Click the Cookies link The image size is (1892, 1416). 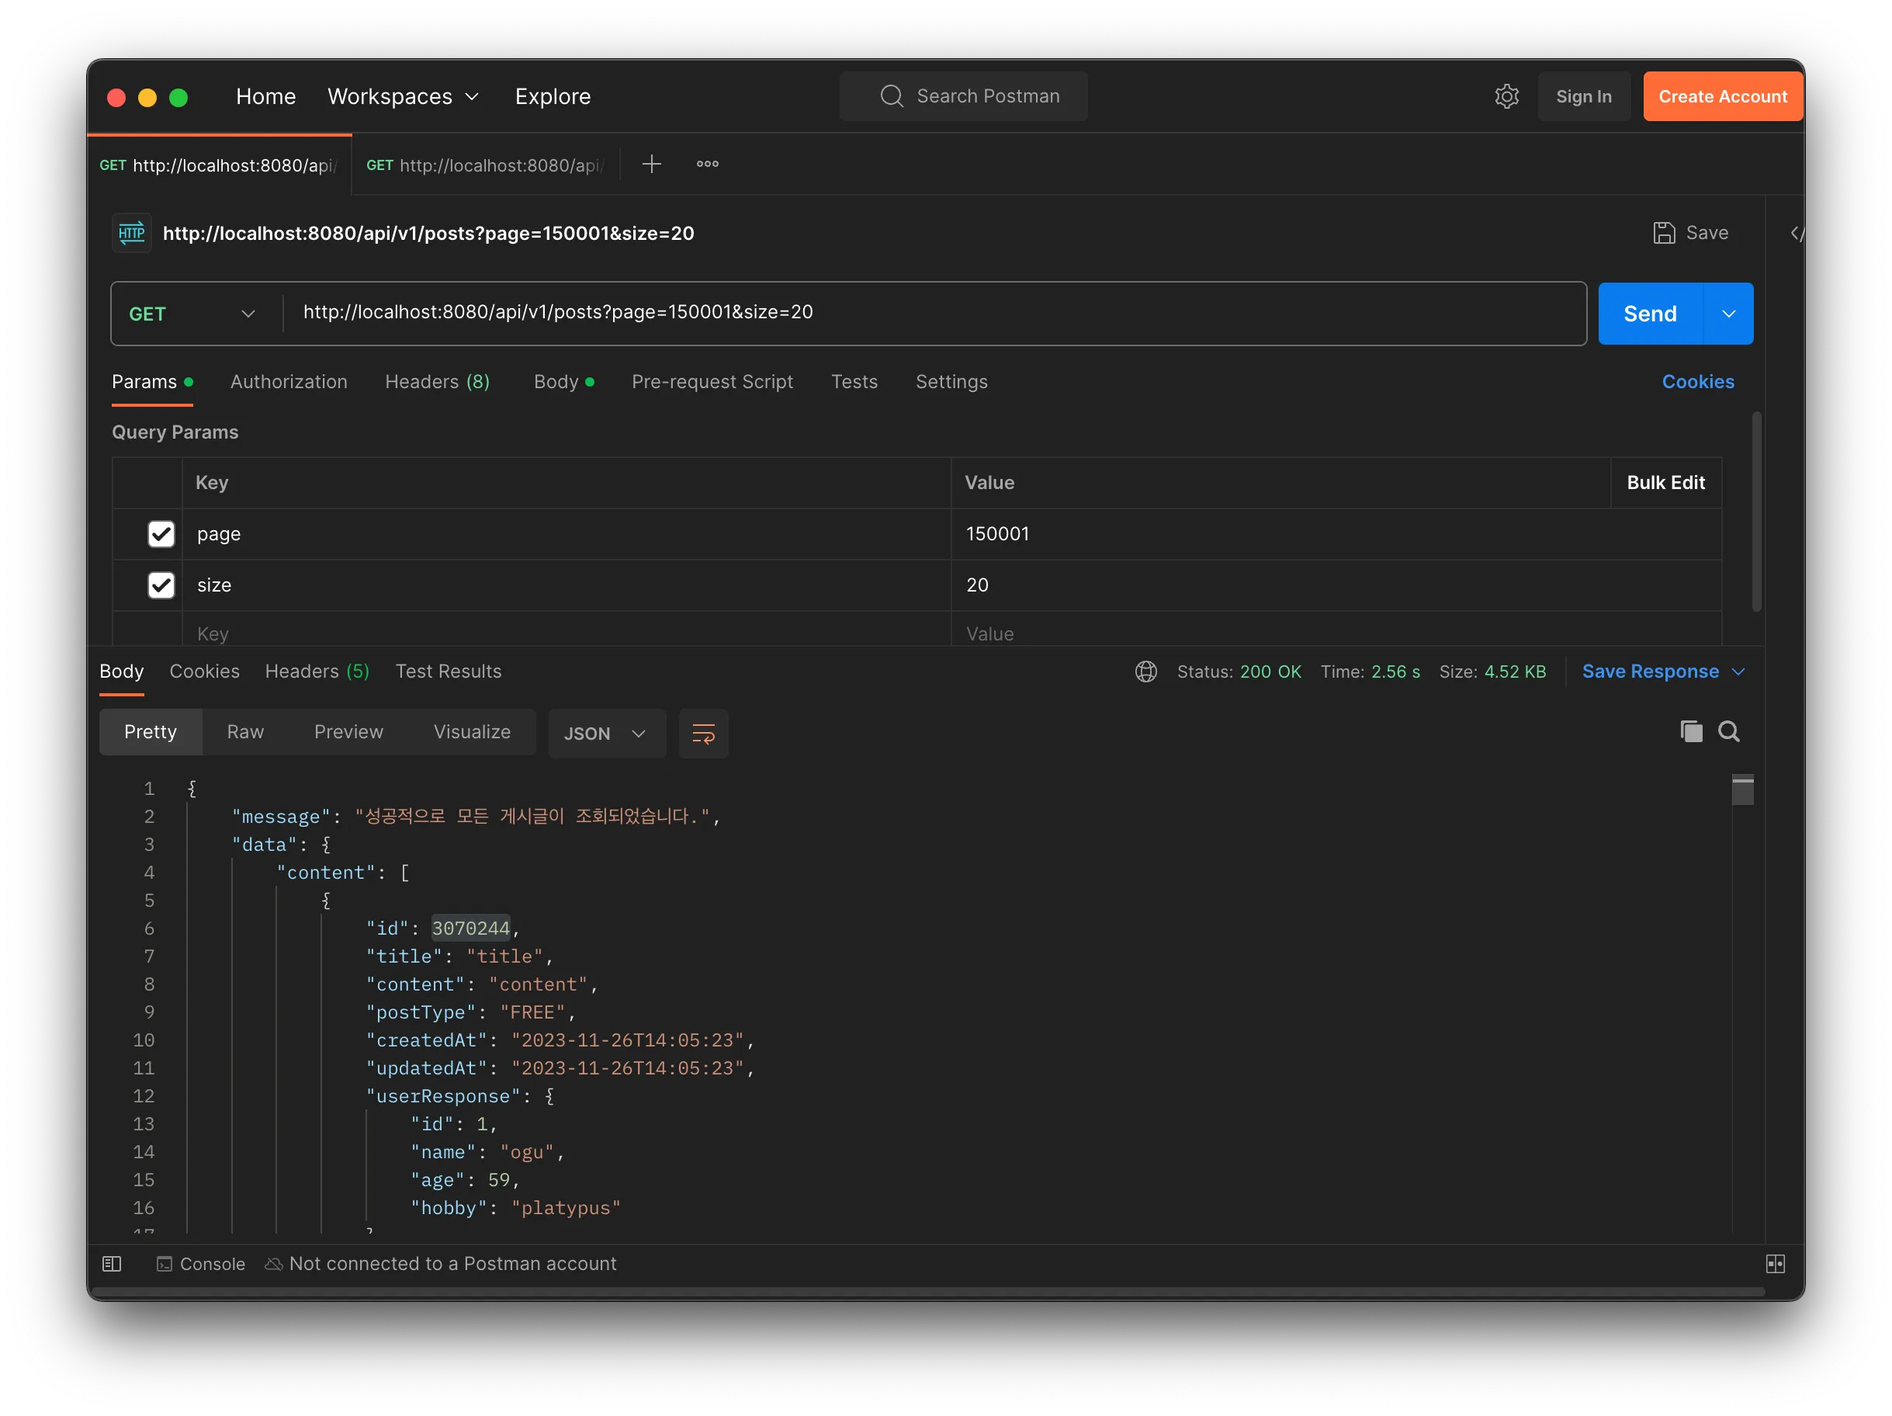[1697, 382]
